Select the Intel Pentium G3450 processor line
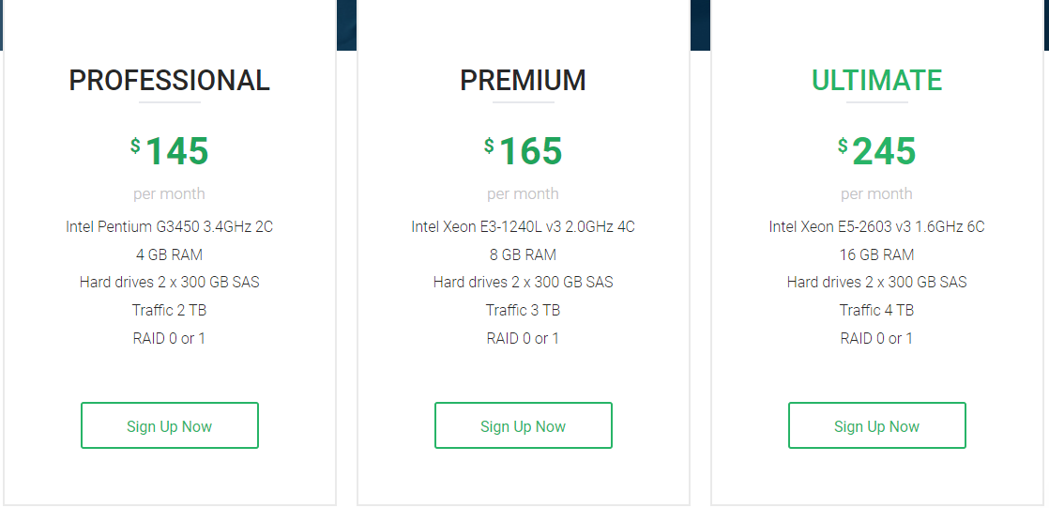 pyautogui.click(x=169, y=226)
